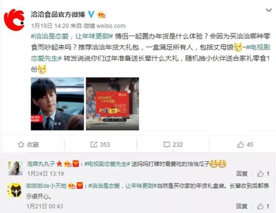The width and height of the screenshot is (276, 213).
Task: Like the post with 45 thumbs-up
Action: [x=245, y=145]
